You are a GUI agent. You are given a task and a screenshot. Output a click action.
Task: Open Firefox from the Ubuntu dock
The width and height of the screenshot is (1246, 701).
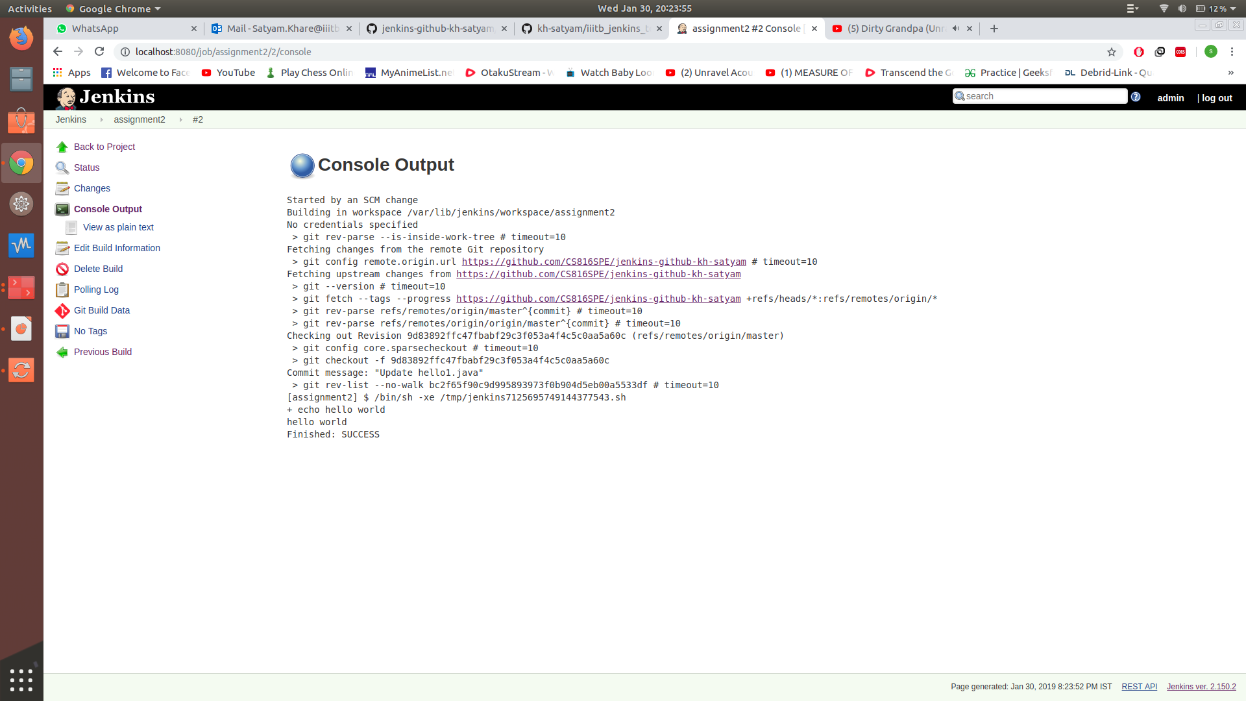21,38
